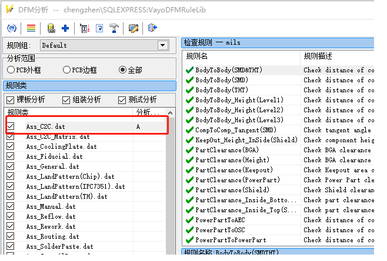Click the text cursor rename icon
This screenshot has width=387, height=261.
click(85, 28)
